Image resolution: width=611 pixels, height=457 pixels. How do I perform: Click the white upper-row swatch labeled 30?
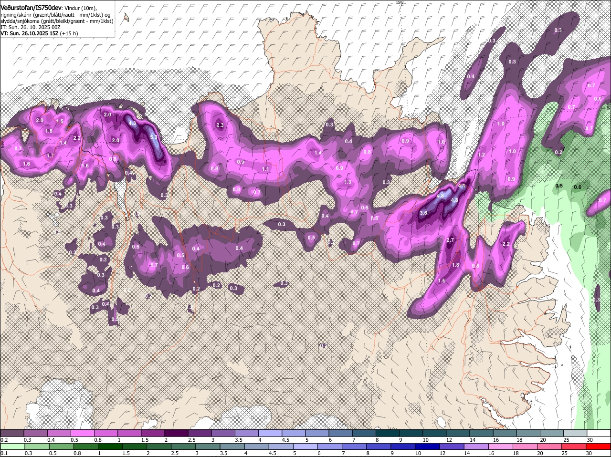(x=599, y=433)
